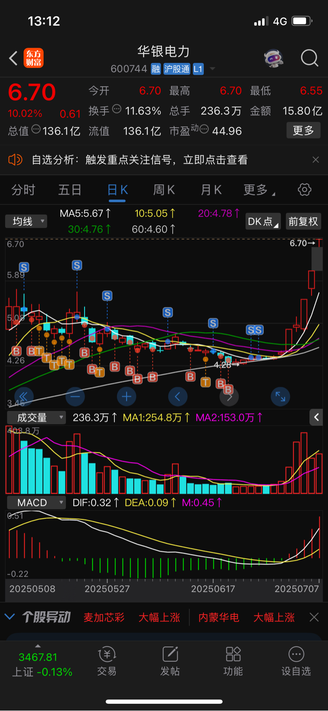The width and height of the screenshot is (328, 711).
Task: Tap the 自选分析 speaker icon
Action: pos(15,160)
